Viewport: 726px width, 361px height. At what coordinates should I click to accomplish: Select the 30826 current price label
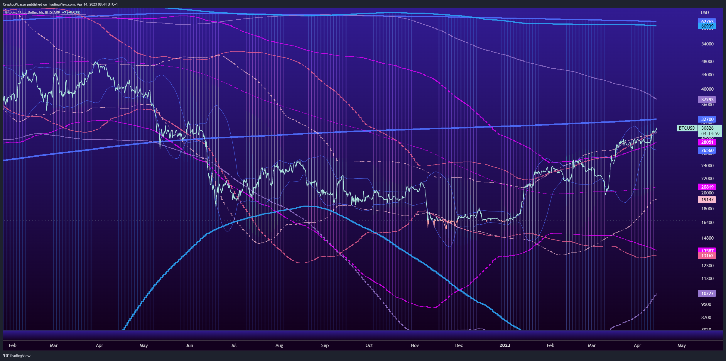pos(707,128)
